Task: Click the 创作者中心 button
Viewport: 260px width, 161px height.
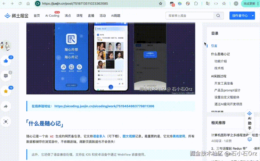Action: tap(240, 16)
